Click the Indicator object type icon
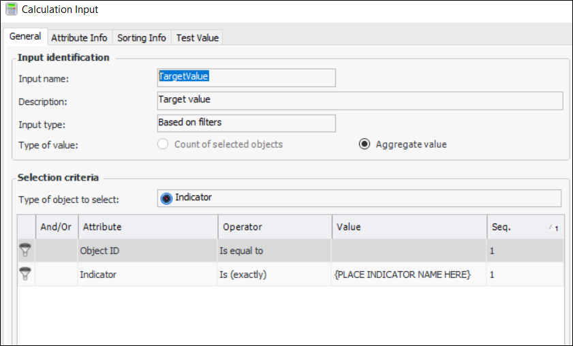 [x=167, y=198]
